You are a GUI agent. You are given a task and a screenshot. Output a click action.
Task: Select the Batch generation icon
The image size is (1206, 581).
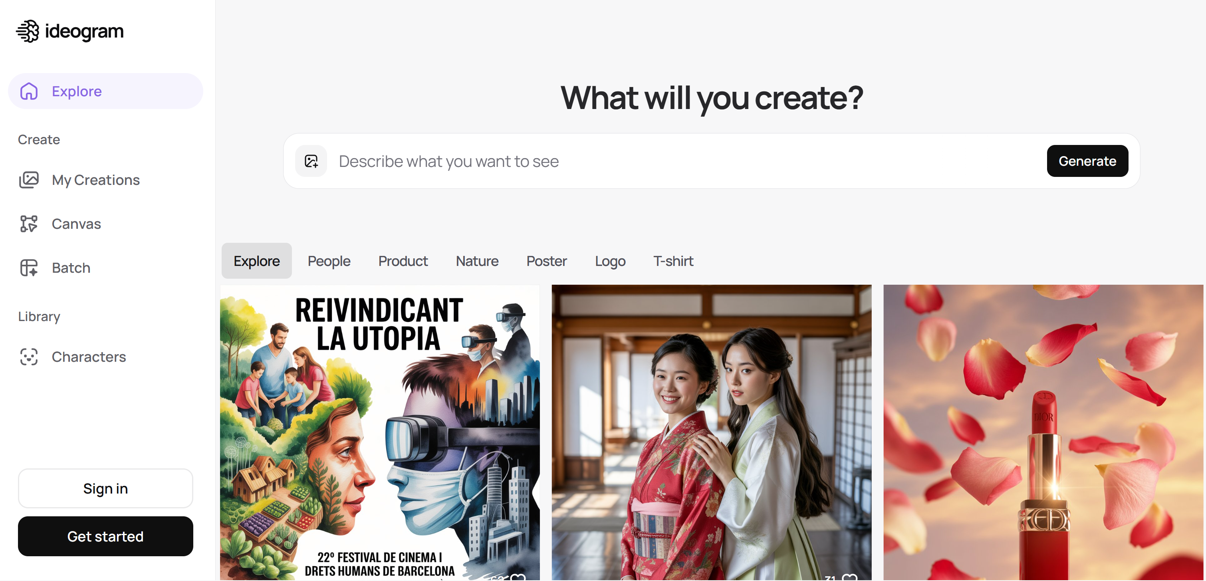[x=29, y=268]
